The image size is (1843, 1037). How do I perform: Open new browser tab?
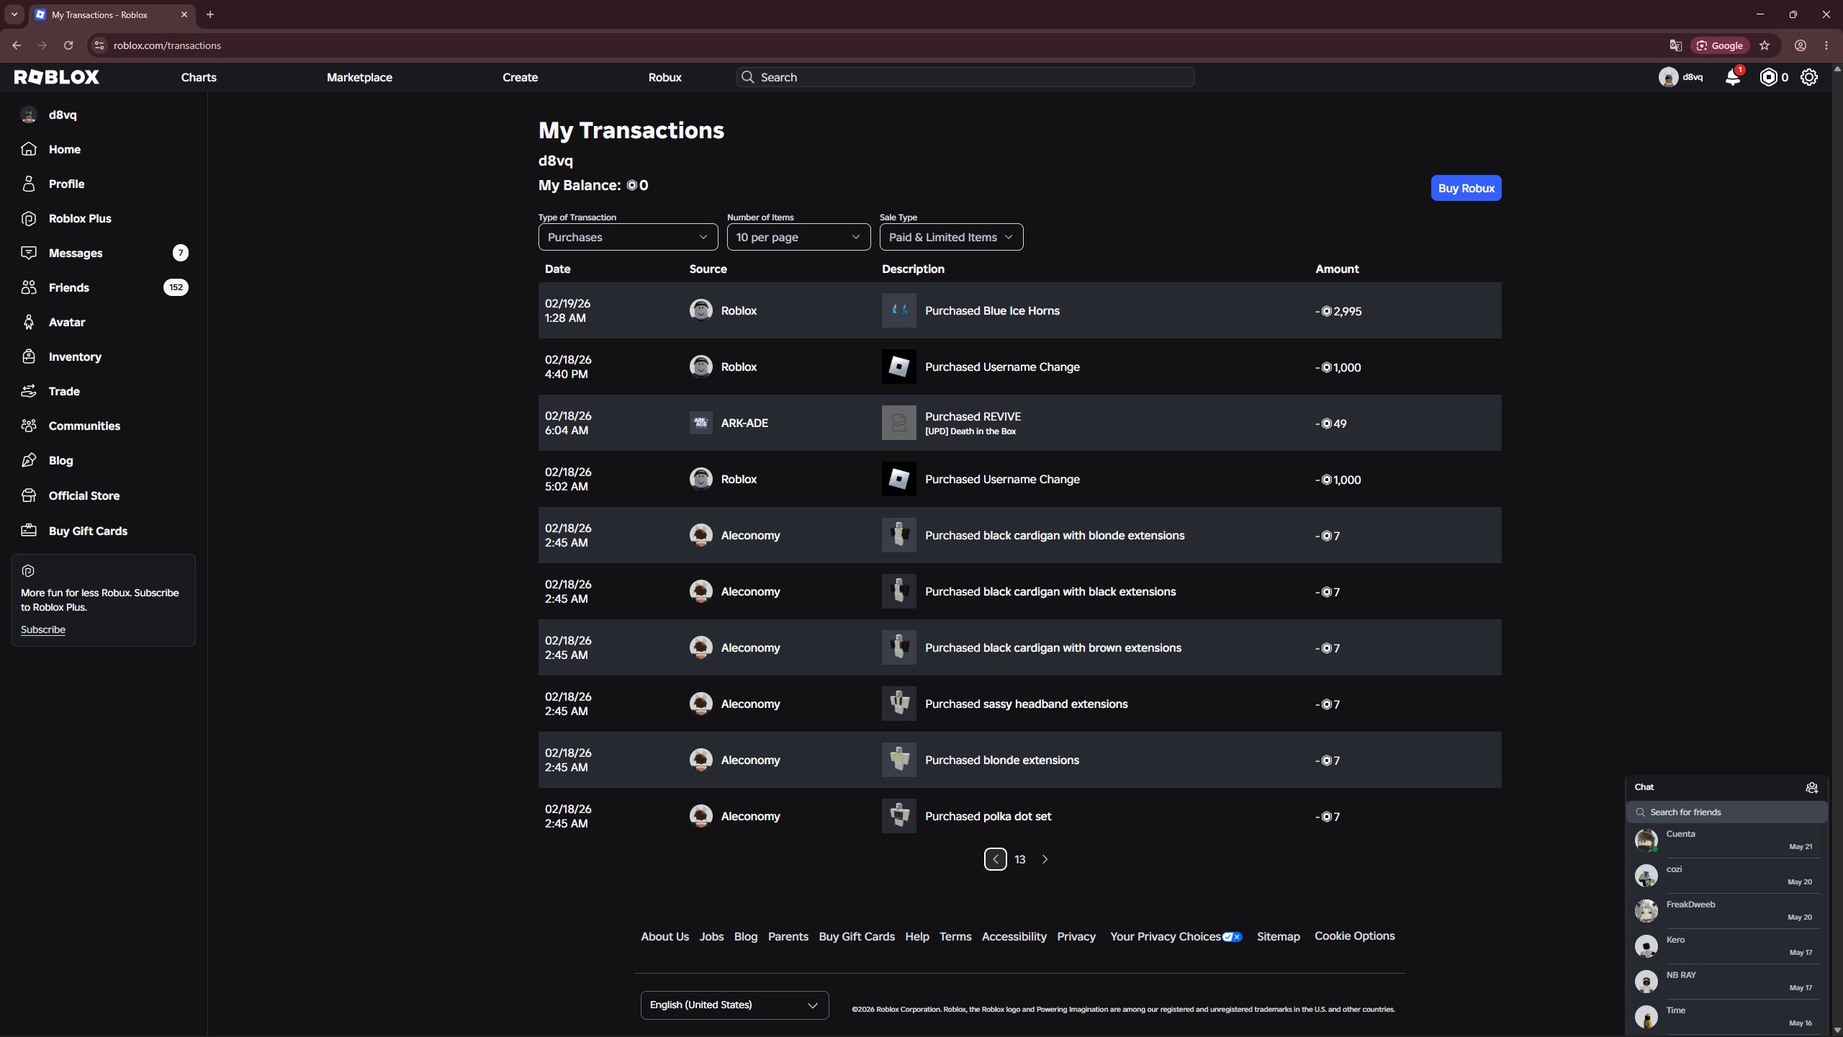point(210,14)
